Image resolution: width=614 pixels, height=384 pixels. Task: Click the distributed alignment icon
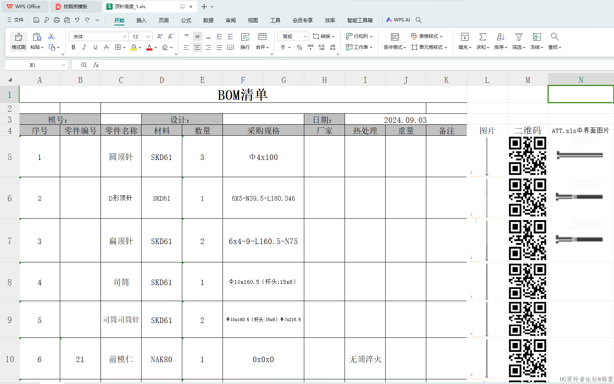point(230,47)
